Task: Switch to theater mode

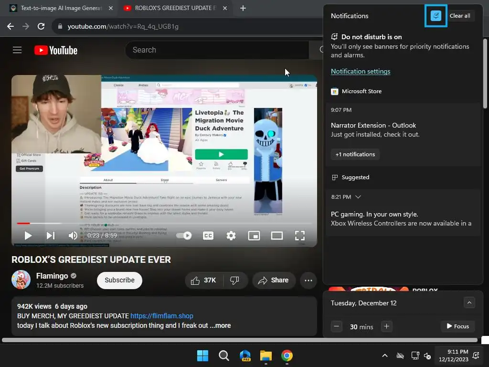Action: pos(277,236)
